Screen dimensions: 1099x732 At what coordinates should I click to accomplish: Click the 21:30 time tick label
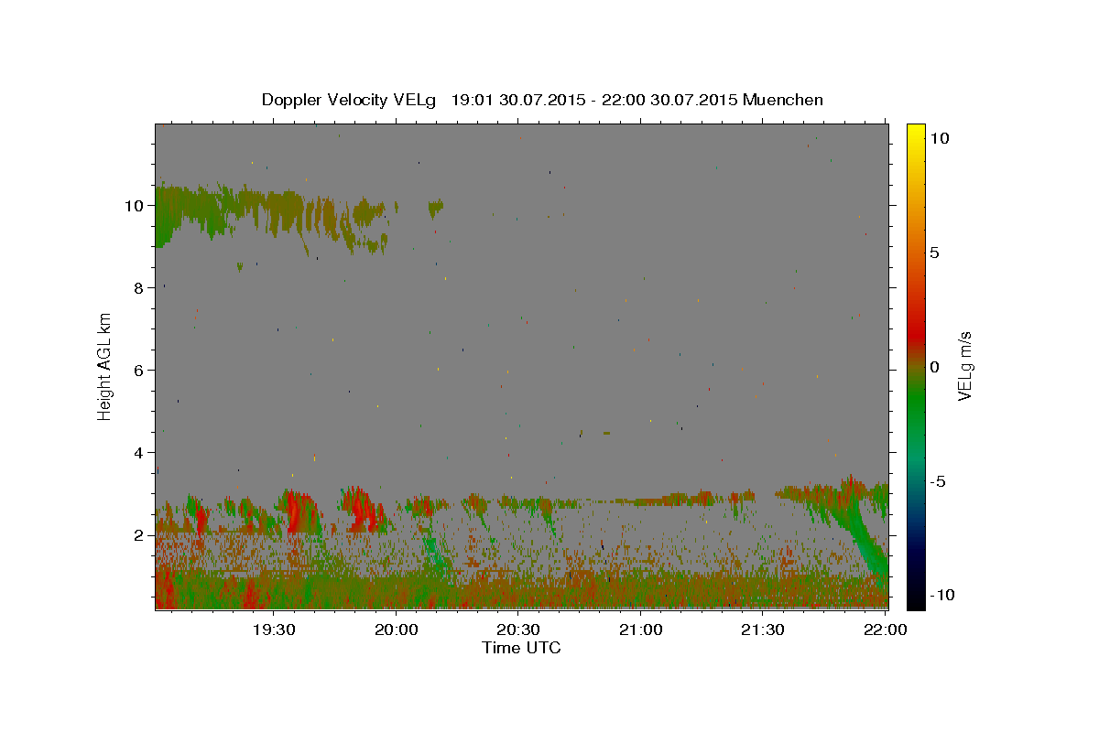(762, 630)
